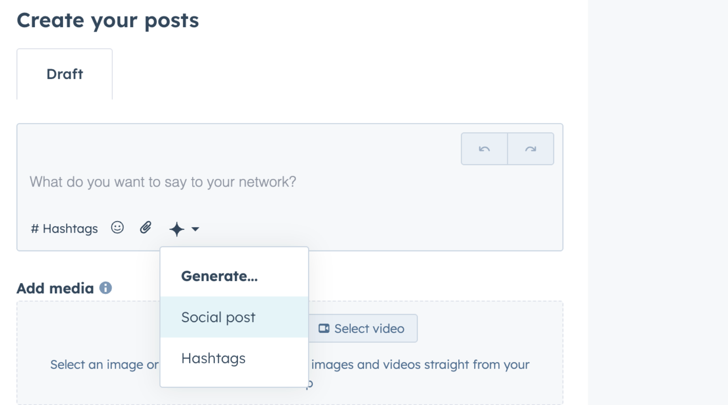Switch to the Draft tab
Screen dimensions: 728x405
coord(65,74)
